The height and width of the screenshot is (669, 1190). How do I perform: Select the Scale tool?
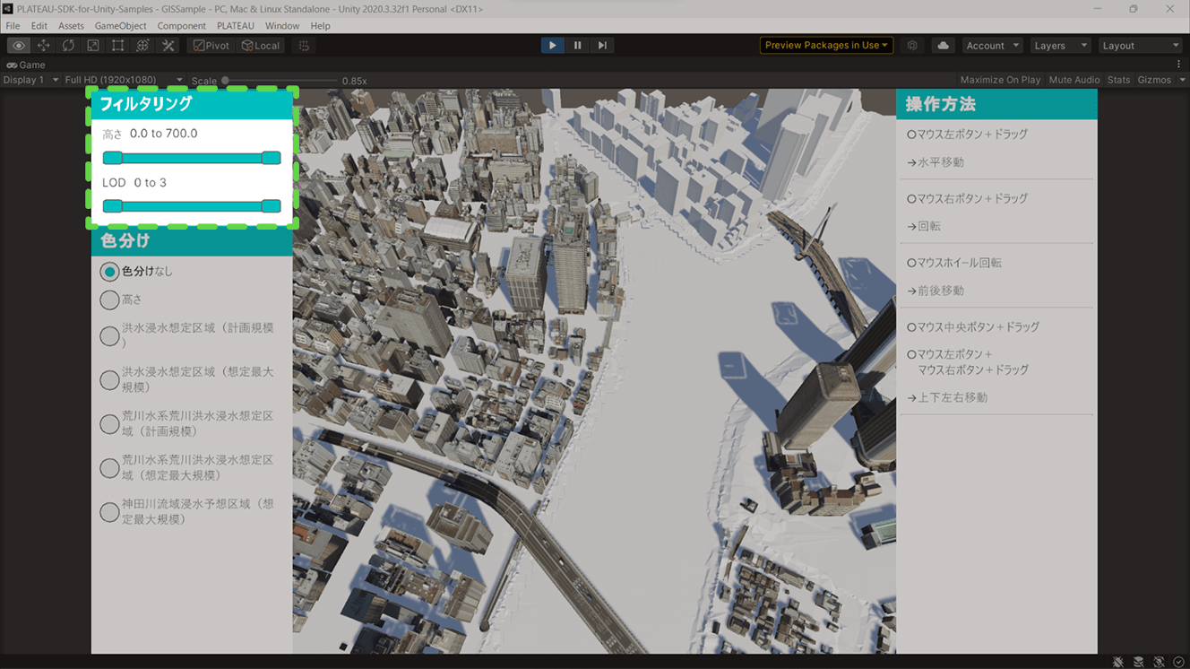(93, 46)
